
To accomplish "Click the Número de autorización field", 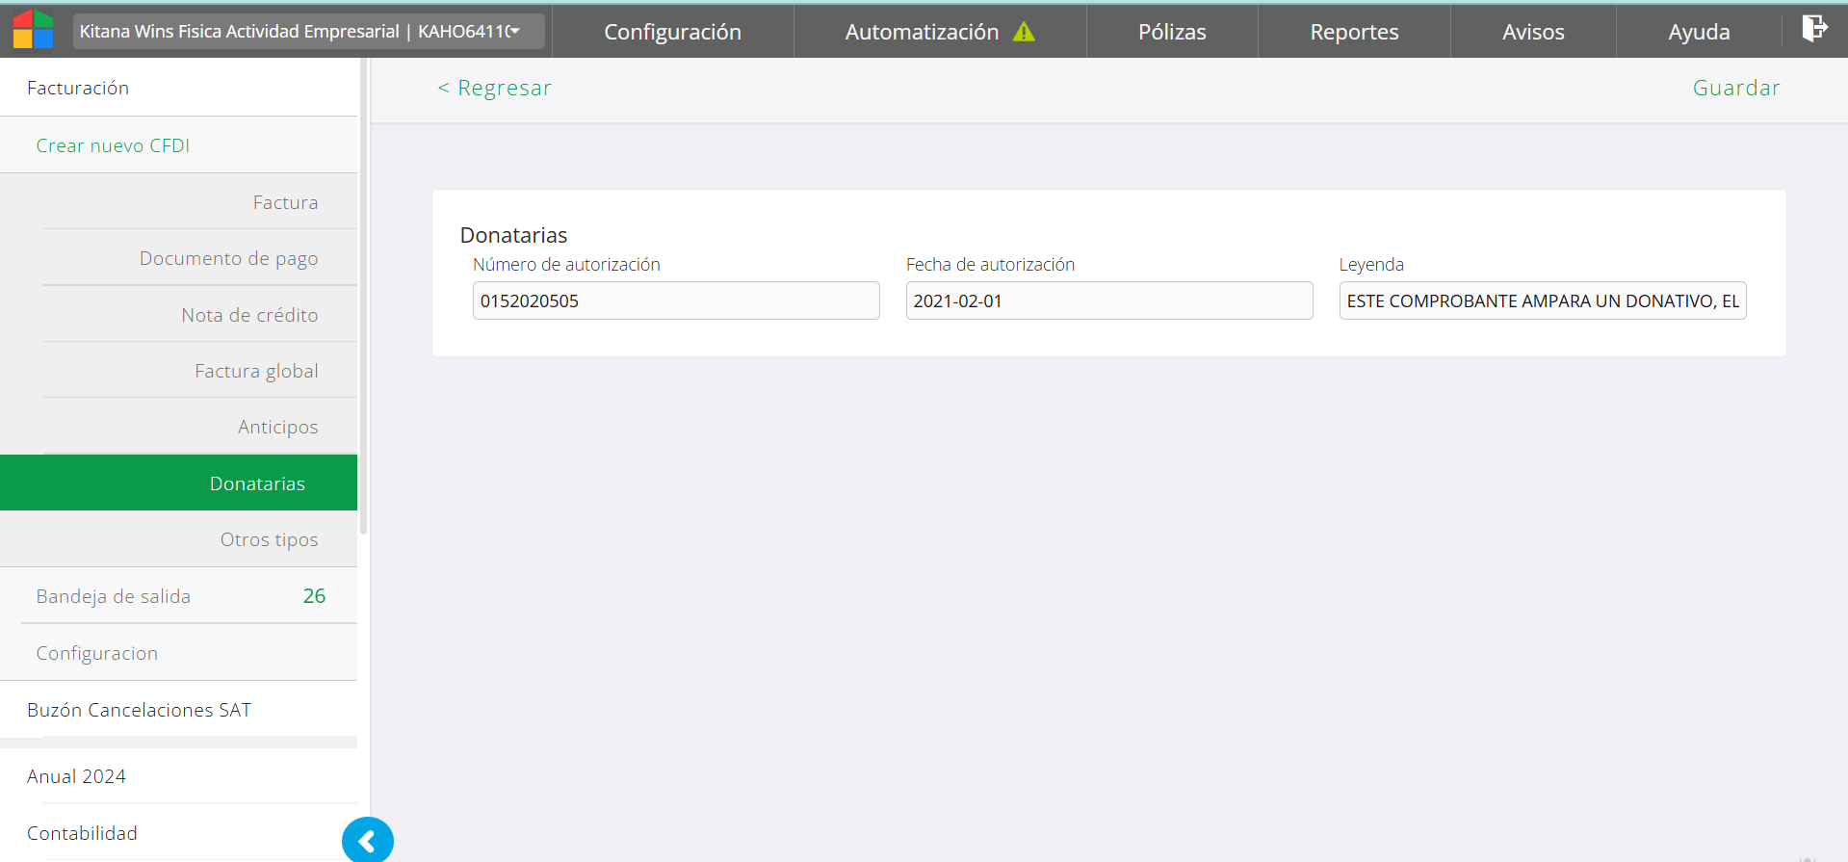I will 675,300.
